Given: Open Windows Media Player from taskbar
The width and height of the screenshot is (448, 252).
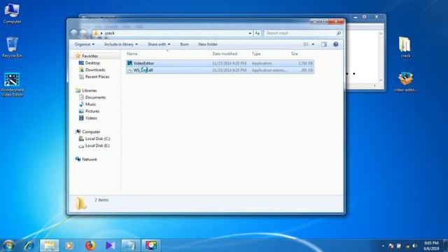Looking at the screenshot, I should pos(69,246).
